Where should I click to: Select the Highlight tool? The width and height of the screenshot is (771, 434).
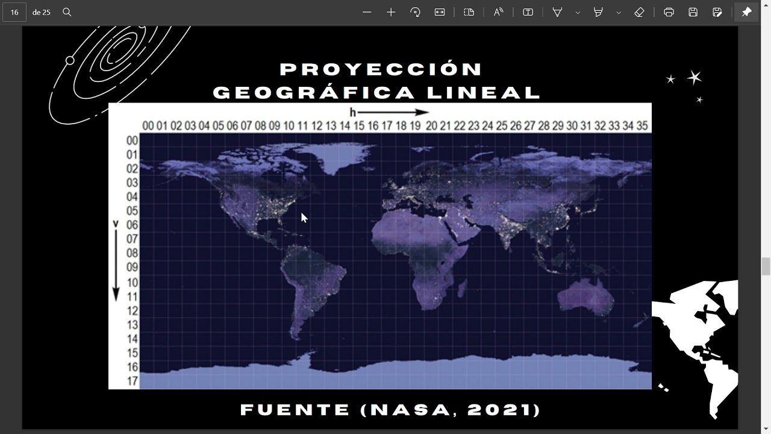(598, 12)
